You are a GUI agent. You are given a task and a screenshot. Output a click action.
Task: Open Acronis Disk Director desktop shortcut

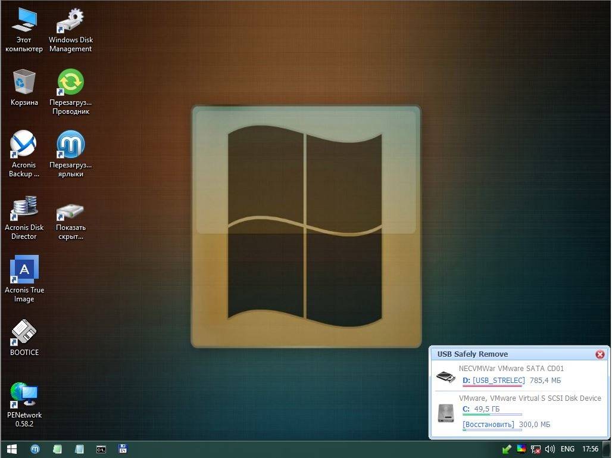coord(24,218)
